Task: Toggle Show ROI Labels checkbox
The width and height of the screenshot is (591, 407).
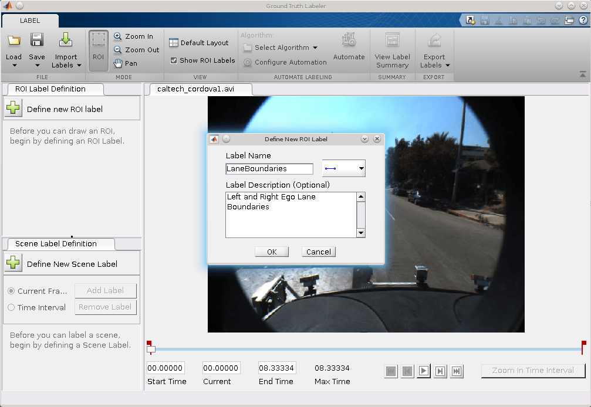Action: pos(174,60)
